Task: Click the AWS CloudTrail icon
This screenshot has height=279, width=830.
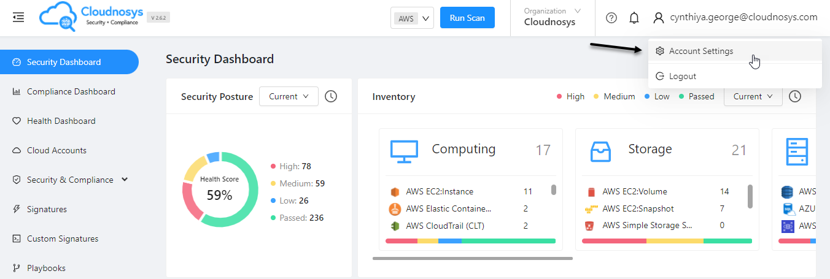Action: 395,226
